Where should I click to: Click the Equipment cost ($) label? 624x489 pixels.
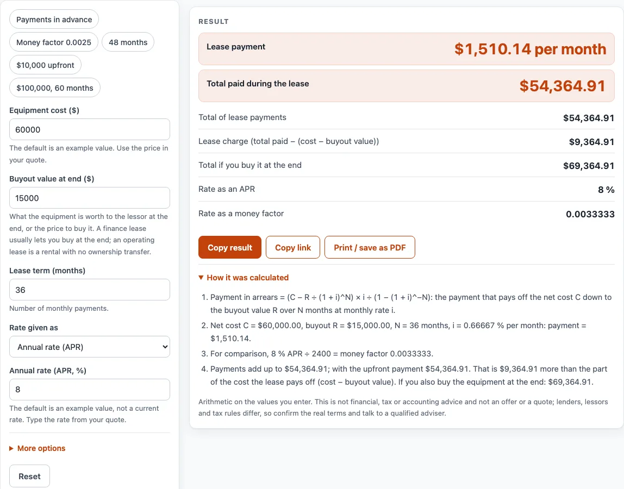coord(44,110)
